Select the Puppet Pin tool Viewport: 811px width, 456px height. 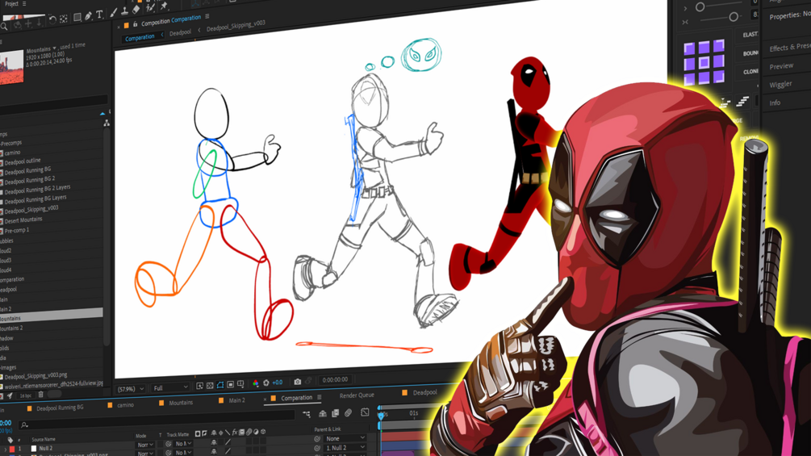(x=164, y=6)
